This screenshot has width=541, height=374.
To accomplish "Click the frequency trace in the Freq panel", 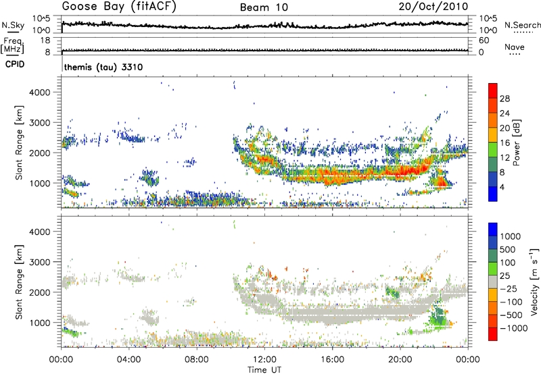I will [264, 50].
